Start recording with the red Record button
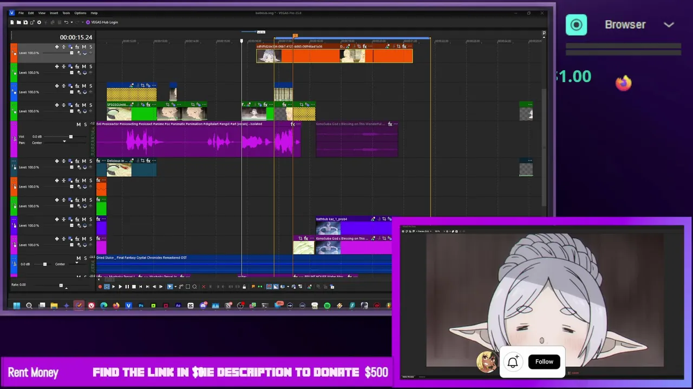This screenshot has height=389, width=693. pos(100,286)
